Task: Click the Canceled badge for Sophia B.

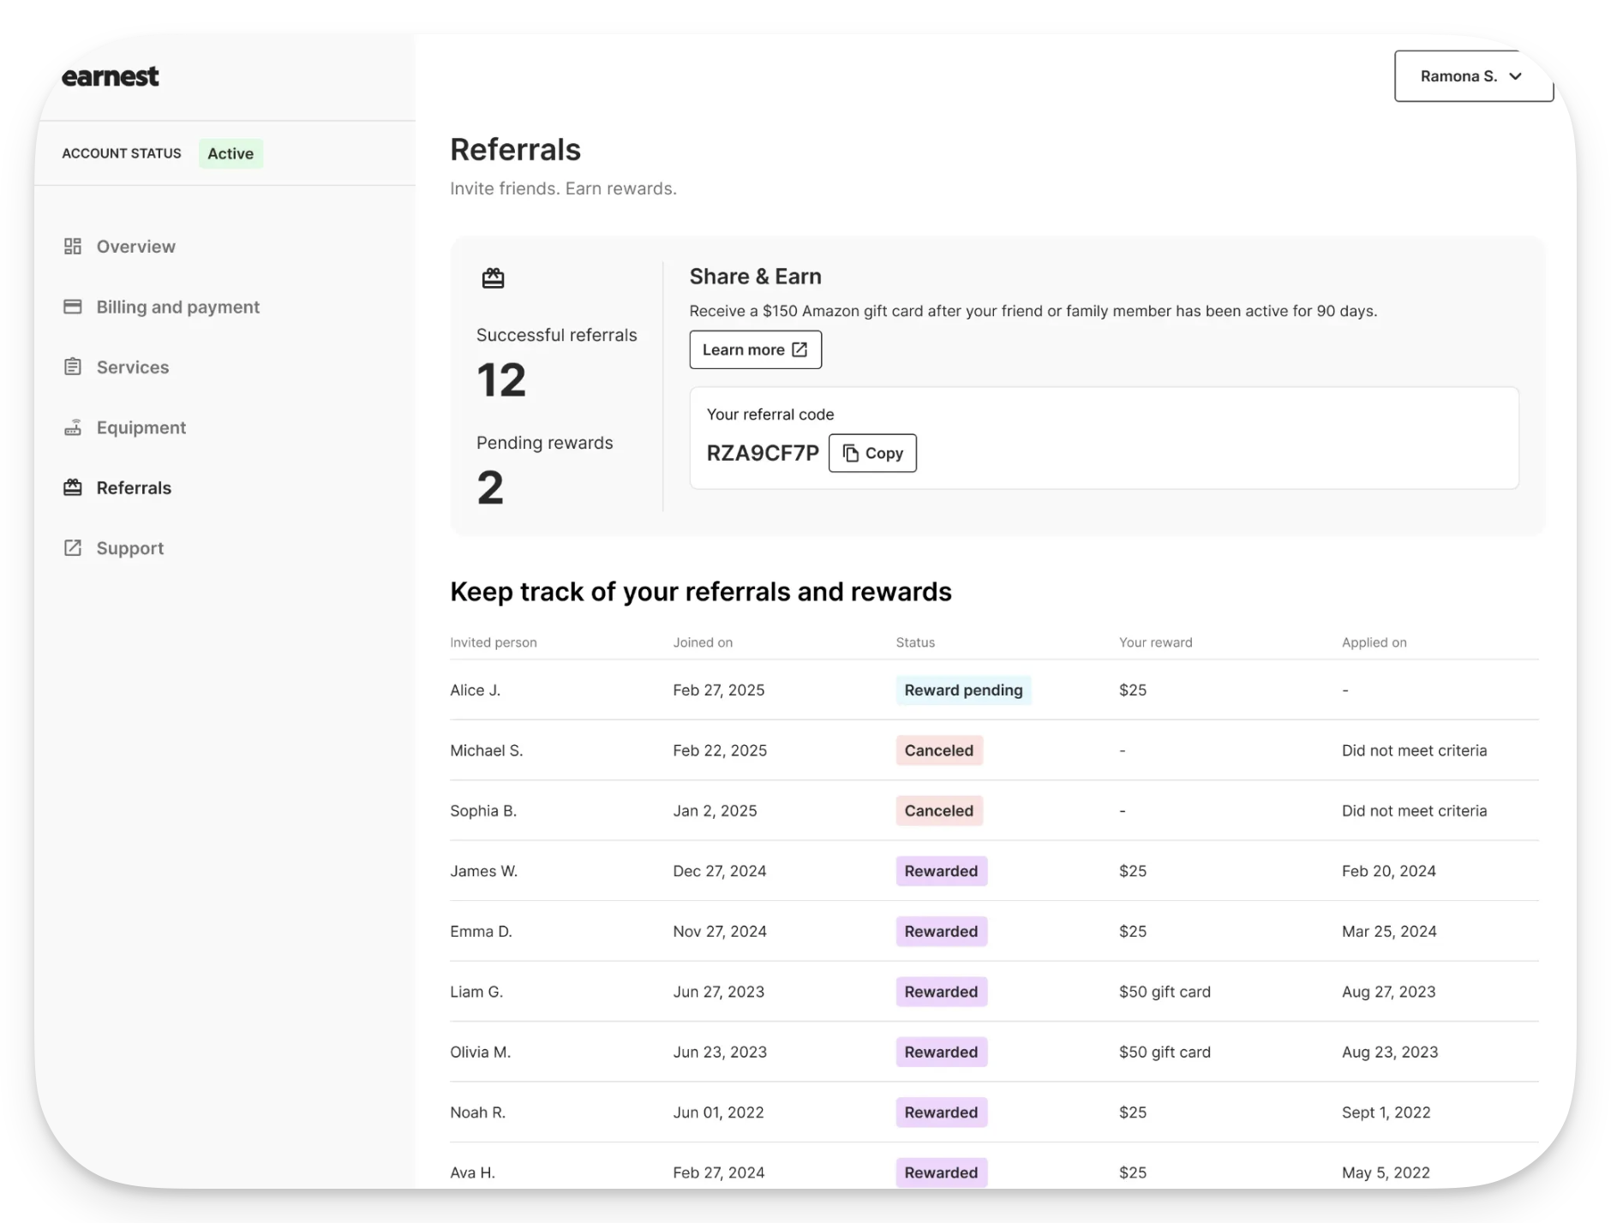Action: click(939, 810)
